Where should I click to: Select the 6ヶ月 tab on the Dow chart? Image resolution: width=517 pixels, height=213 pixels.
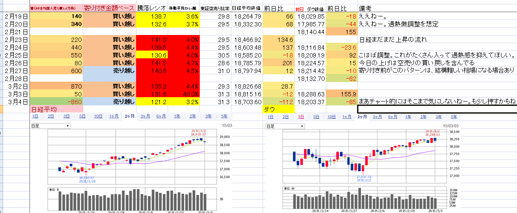393,117
